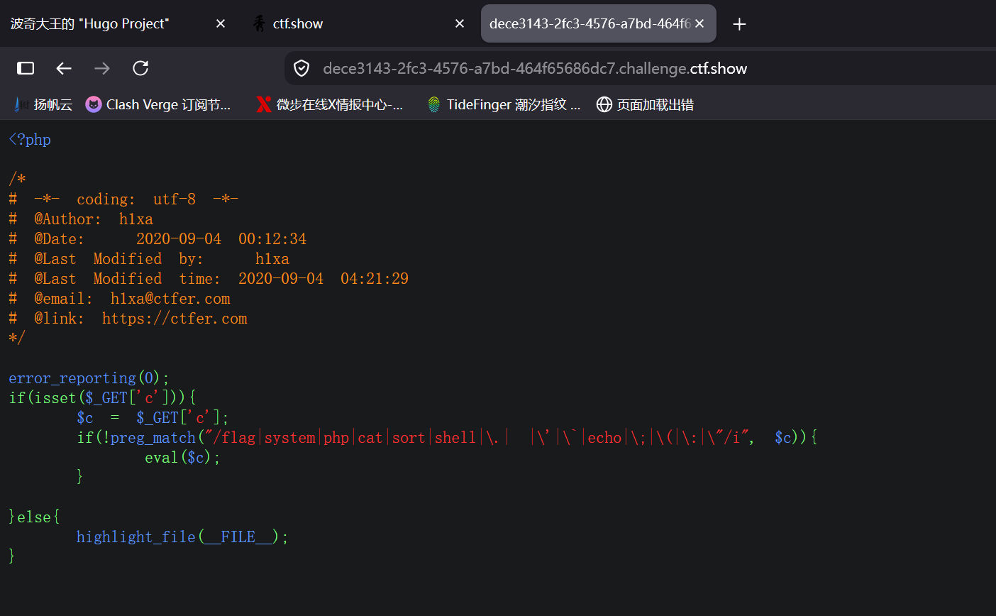Click the globe icon for 页面加载出错
Image resolution: width=996 pixels, height=616 pixels.
(x=604, y=104)
